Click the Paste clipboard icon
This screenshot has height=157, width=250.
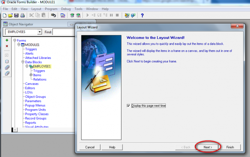click(44, 15)
